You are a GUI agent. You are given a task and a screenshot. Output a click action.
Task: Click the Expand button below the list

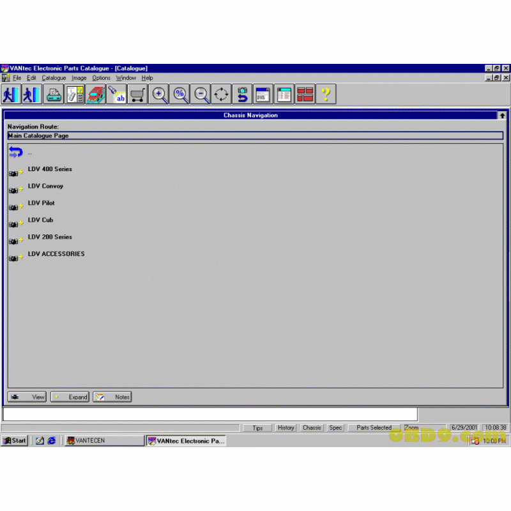pos(70,397)
